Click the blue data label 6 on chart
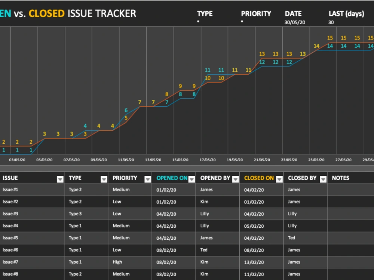This screenshot has width=374, height=280. coord(126,110)
